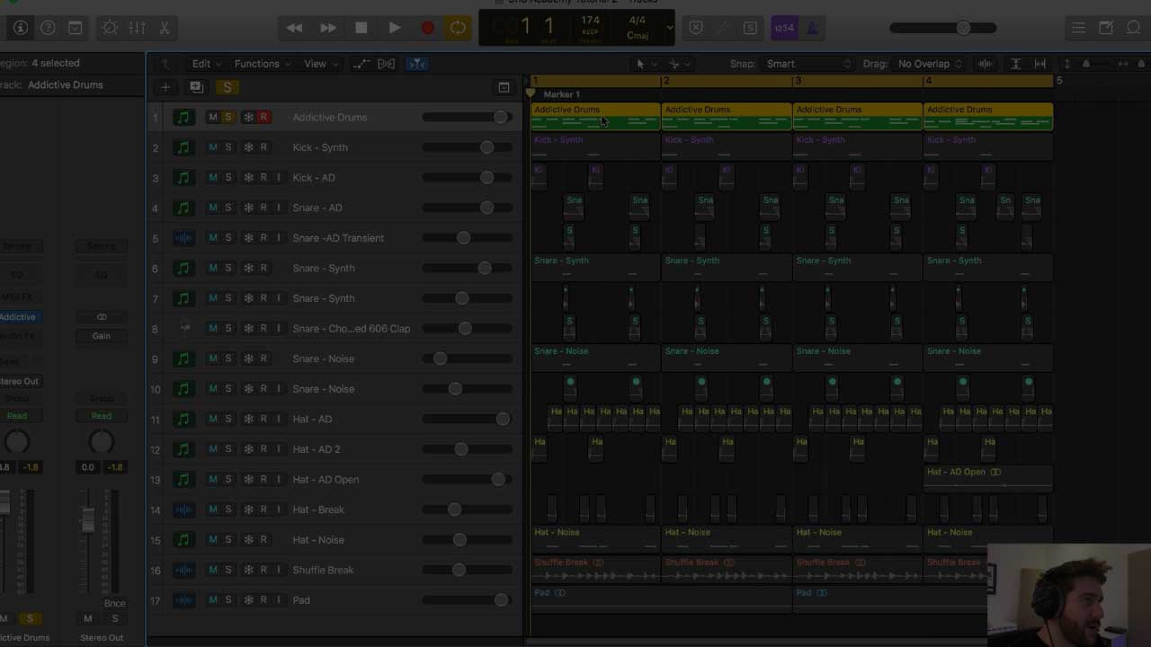
Task: Mute the Addictive Drums track
Action: [x=213, y=117]
